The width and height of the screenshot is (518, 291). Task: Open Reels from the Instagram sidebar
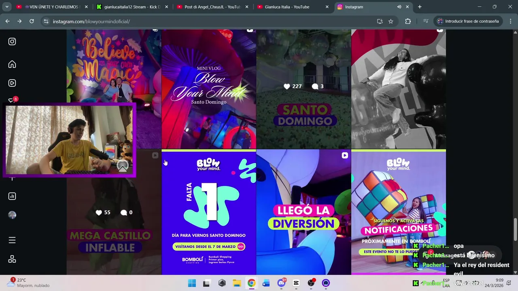[12, 83]
